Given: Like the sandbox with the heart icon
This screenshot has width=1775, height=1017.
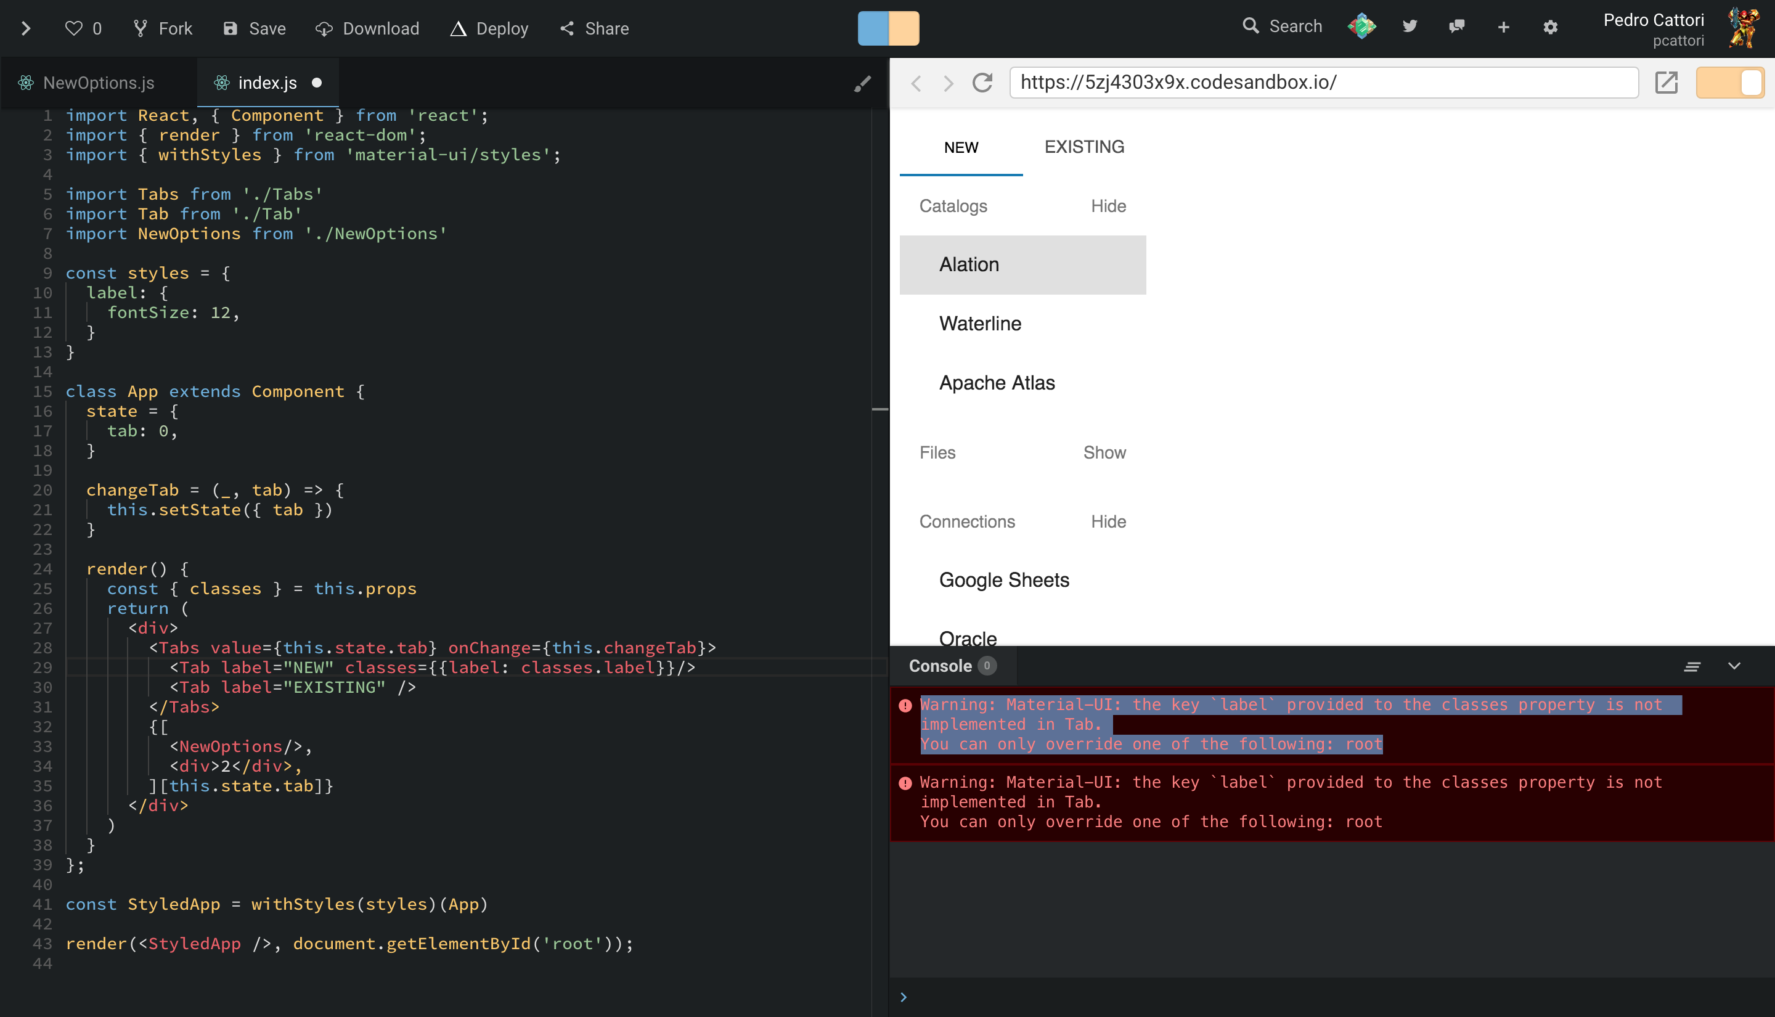Looking at the screenshot, I should coord(74,28).
